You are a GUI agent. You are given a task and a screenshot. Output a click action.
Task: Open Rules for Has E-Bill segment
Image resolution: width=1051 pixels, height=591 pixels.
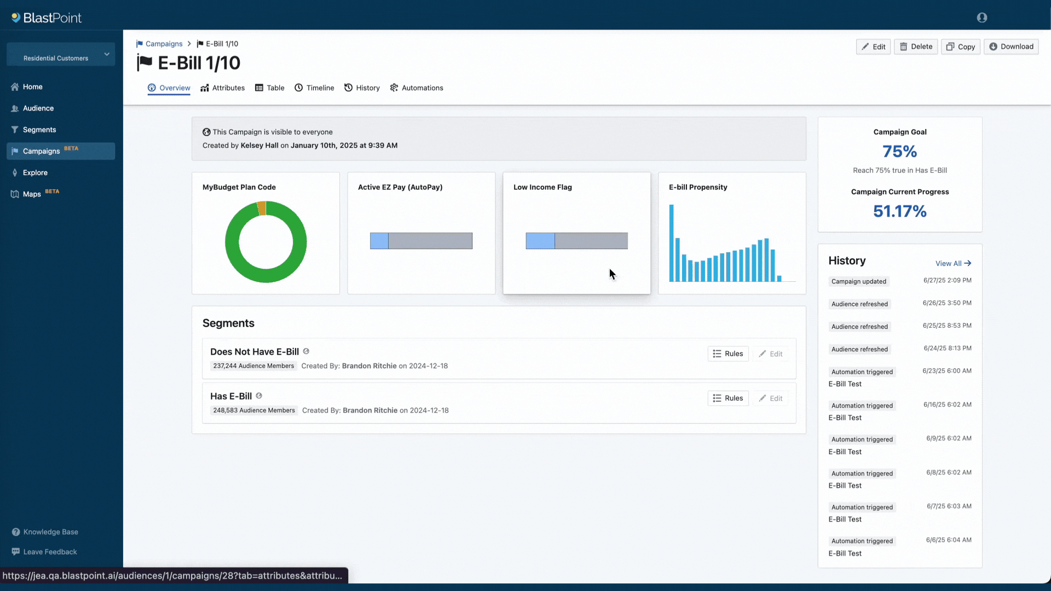[727, 398]
